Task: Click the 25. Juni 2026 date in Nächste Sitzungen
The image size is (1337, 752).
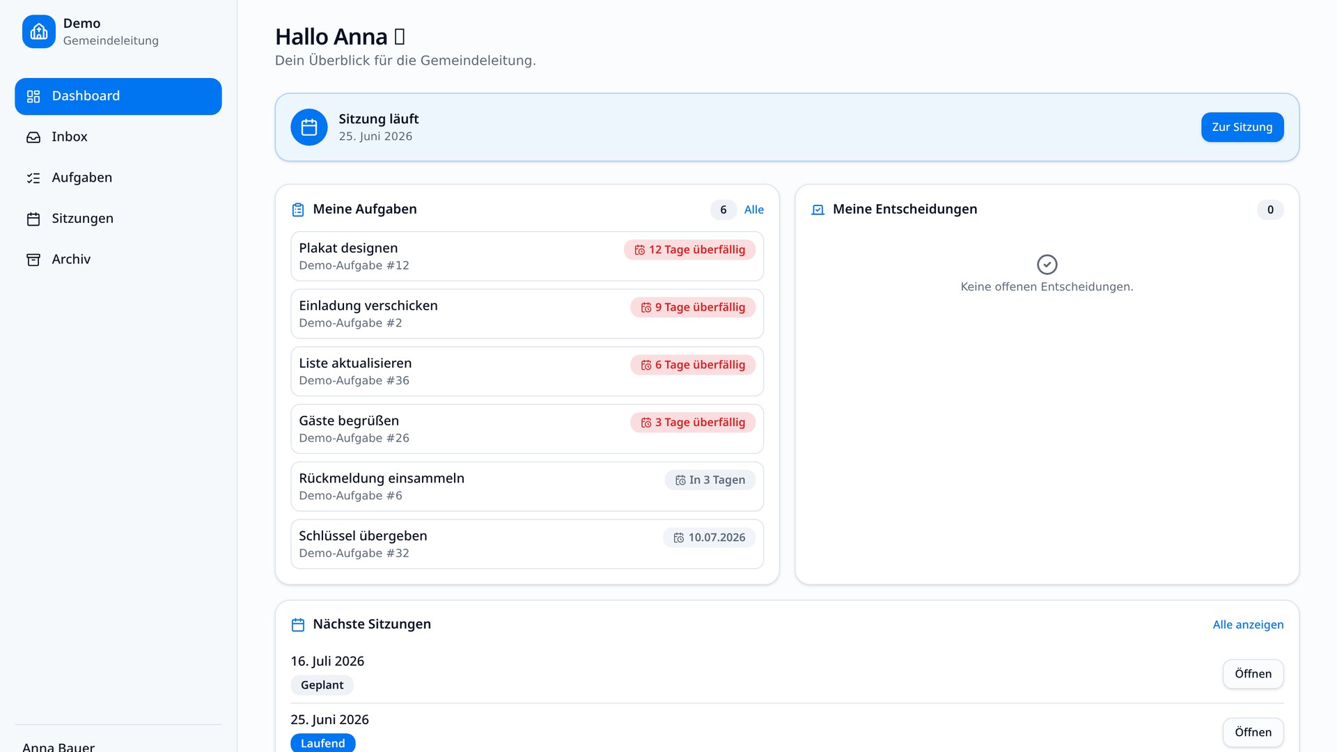Action: coord(329,720)
